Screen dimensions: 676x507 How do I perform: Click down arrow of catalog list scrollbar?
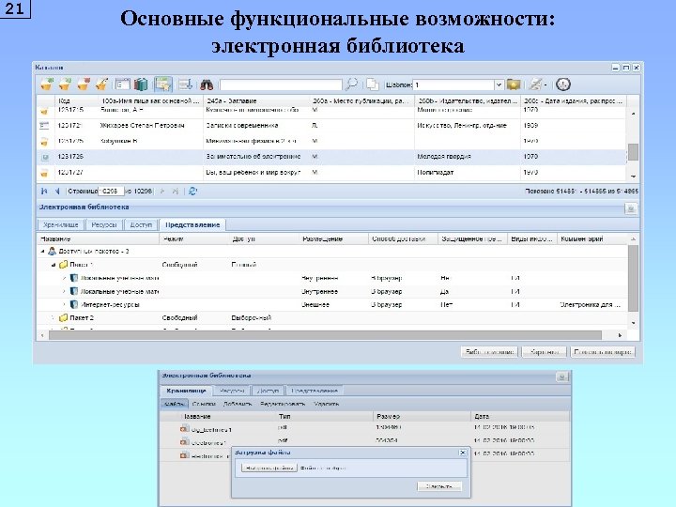pyautogui.click(x=633, y=176)
